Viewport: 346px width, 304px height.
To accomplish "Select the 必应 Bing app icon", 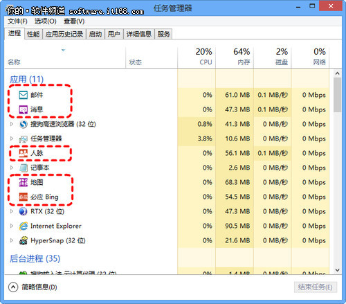I will (x=24, y=197).
